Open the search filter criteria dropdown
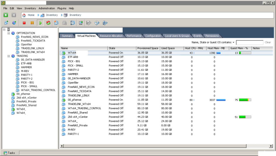The image size is (276, 156). tap(233, 42)
